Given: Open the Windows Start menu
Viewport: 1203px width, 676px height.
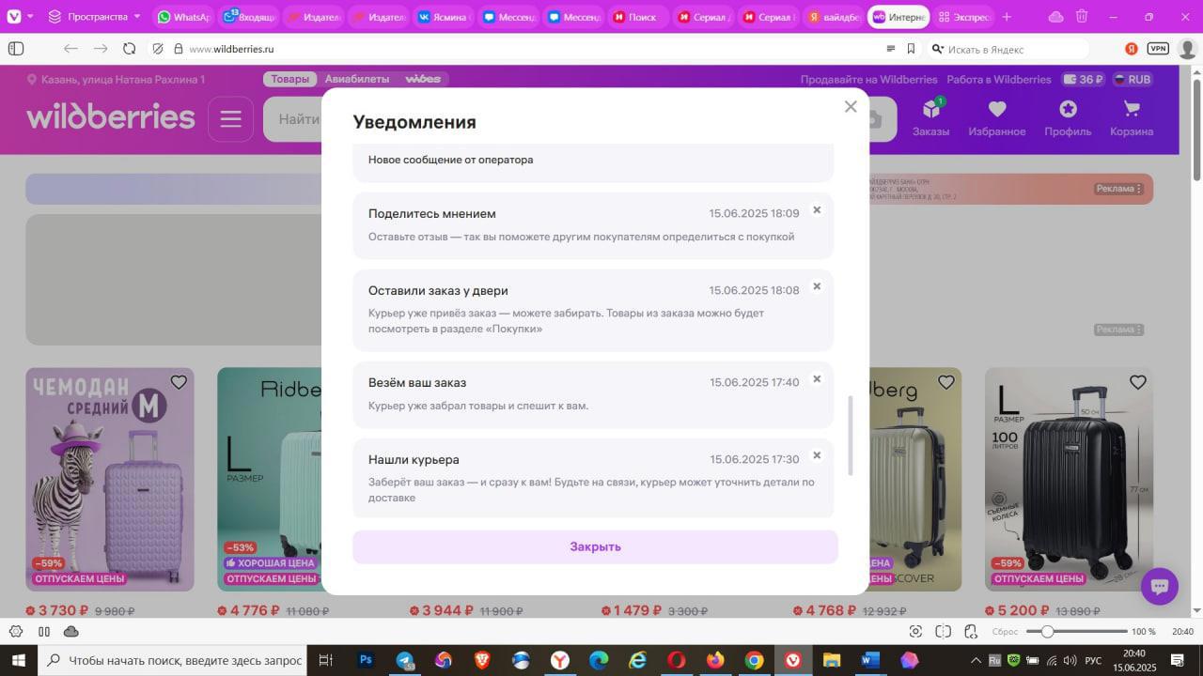Looking at the screenshot, I should click(x=19, y=660).
